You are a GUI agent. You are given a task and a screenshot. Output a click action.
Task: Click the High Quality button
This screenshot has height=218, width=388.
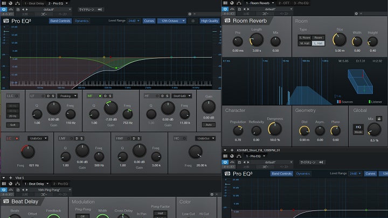pos(210,21)
